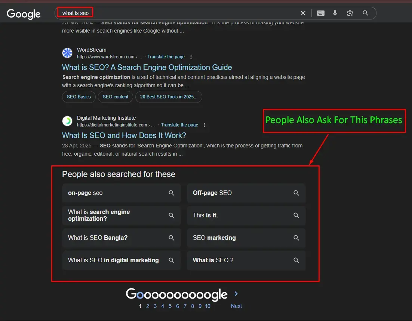The height and width of the screenshot is (321, 412).
Task: Select the SEO Basics chip
Action: [x=79, y=97]
